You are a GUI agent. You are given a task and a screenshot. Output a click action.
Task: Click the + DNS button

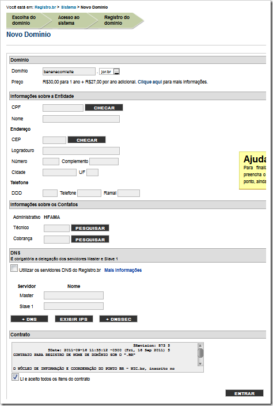(x=29, y=319)
